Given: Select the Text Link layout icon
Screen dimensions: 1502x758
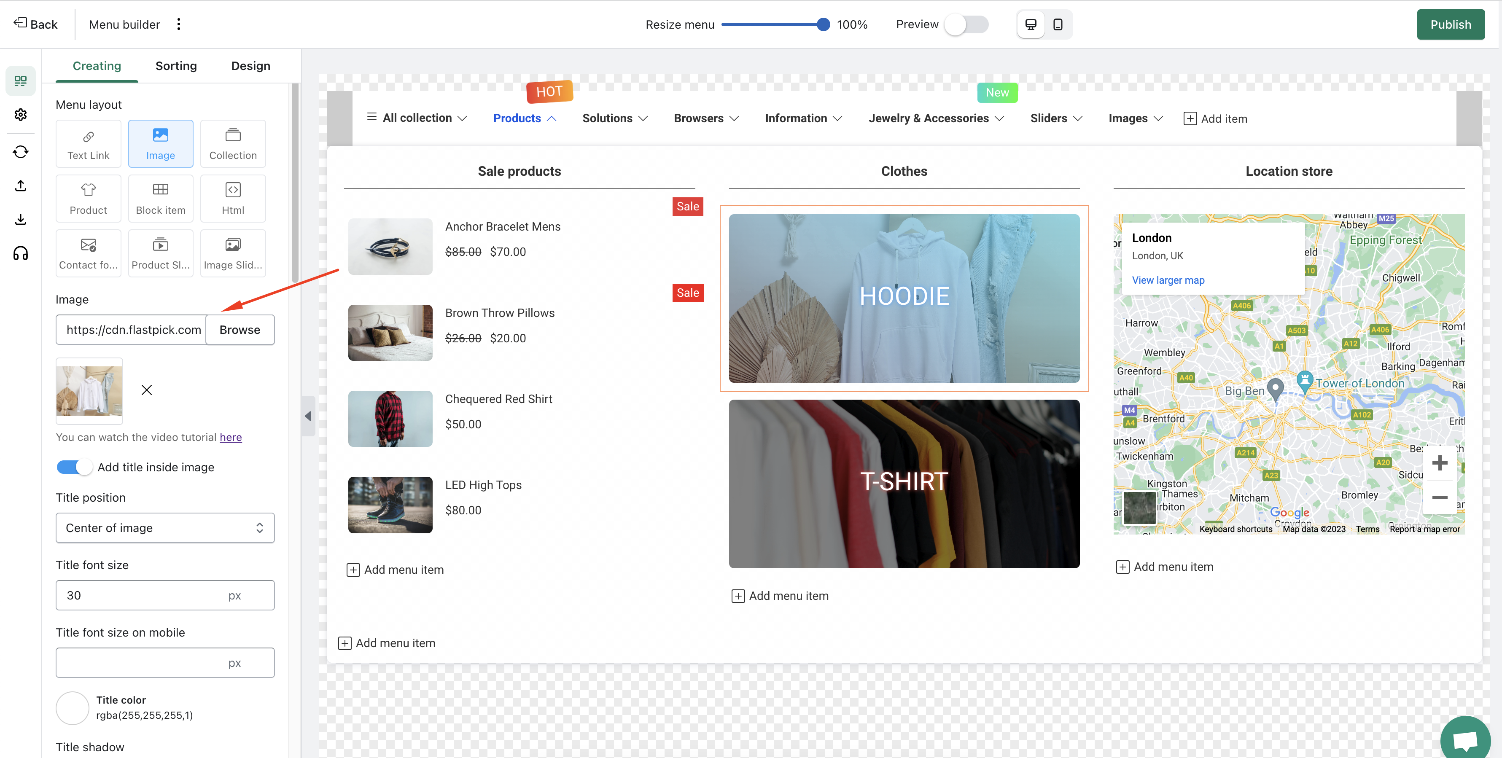Looking at the screenshot, I should point(88,143).
